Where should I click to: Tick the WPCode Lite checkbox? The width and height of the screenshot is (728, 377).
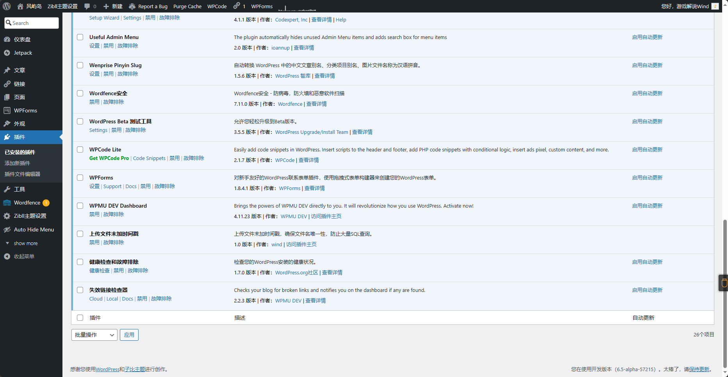80,149
